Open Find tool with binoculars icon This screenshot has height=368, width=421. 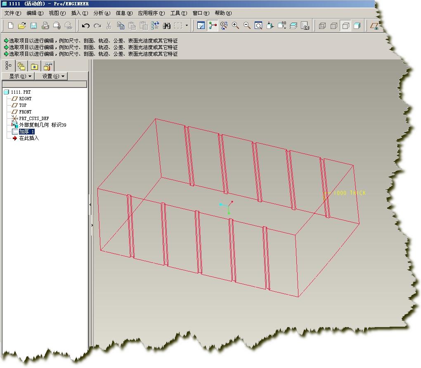pos(167,26)
